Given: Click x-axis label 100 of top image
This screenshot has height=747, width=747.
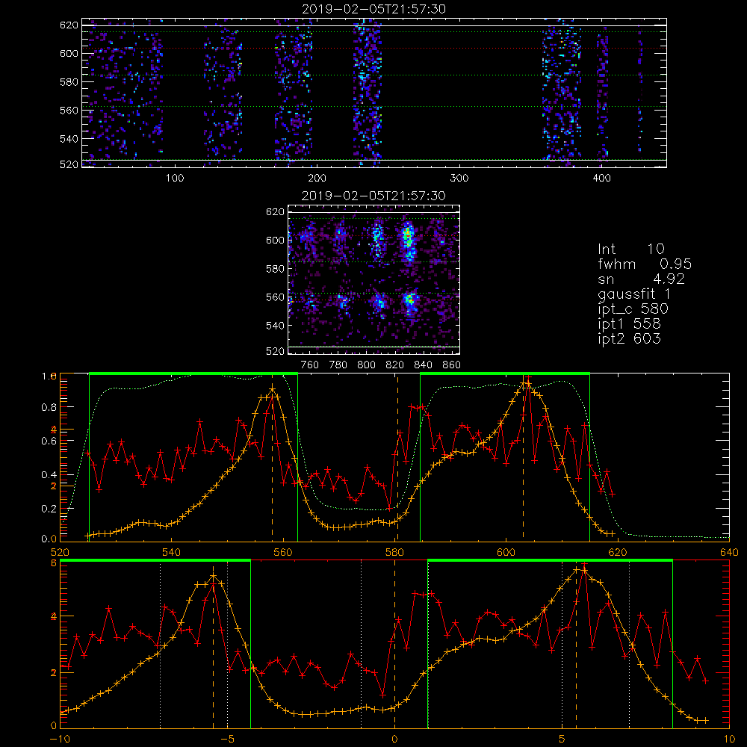Looking at the screenshot, I should click(x=175, y=179).
